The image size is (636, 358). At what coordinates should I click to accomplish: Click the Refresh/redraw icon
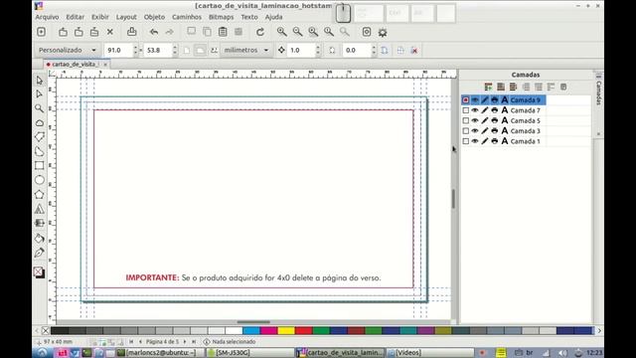tap(260, 32)
